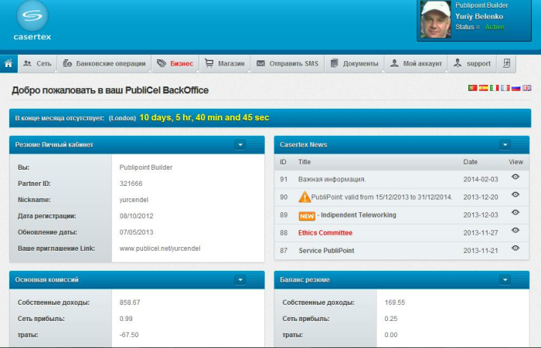Screen dimensions: 541x348
Task: Open the Service PubliPoint news link
Action: click(326, 251)
